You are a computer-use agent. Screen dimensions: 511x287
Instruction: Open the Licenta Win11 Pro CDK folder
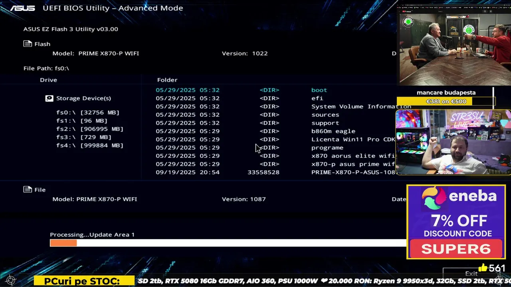point(353,139)
